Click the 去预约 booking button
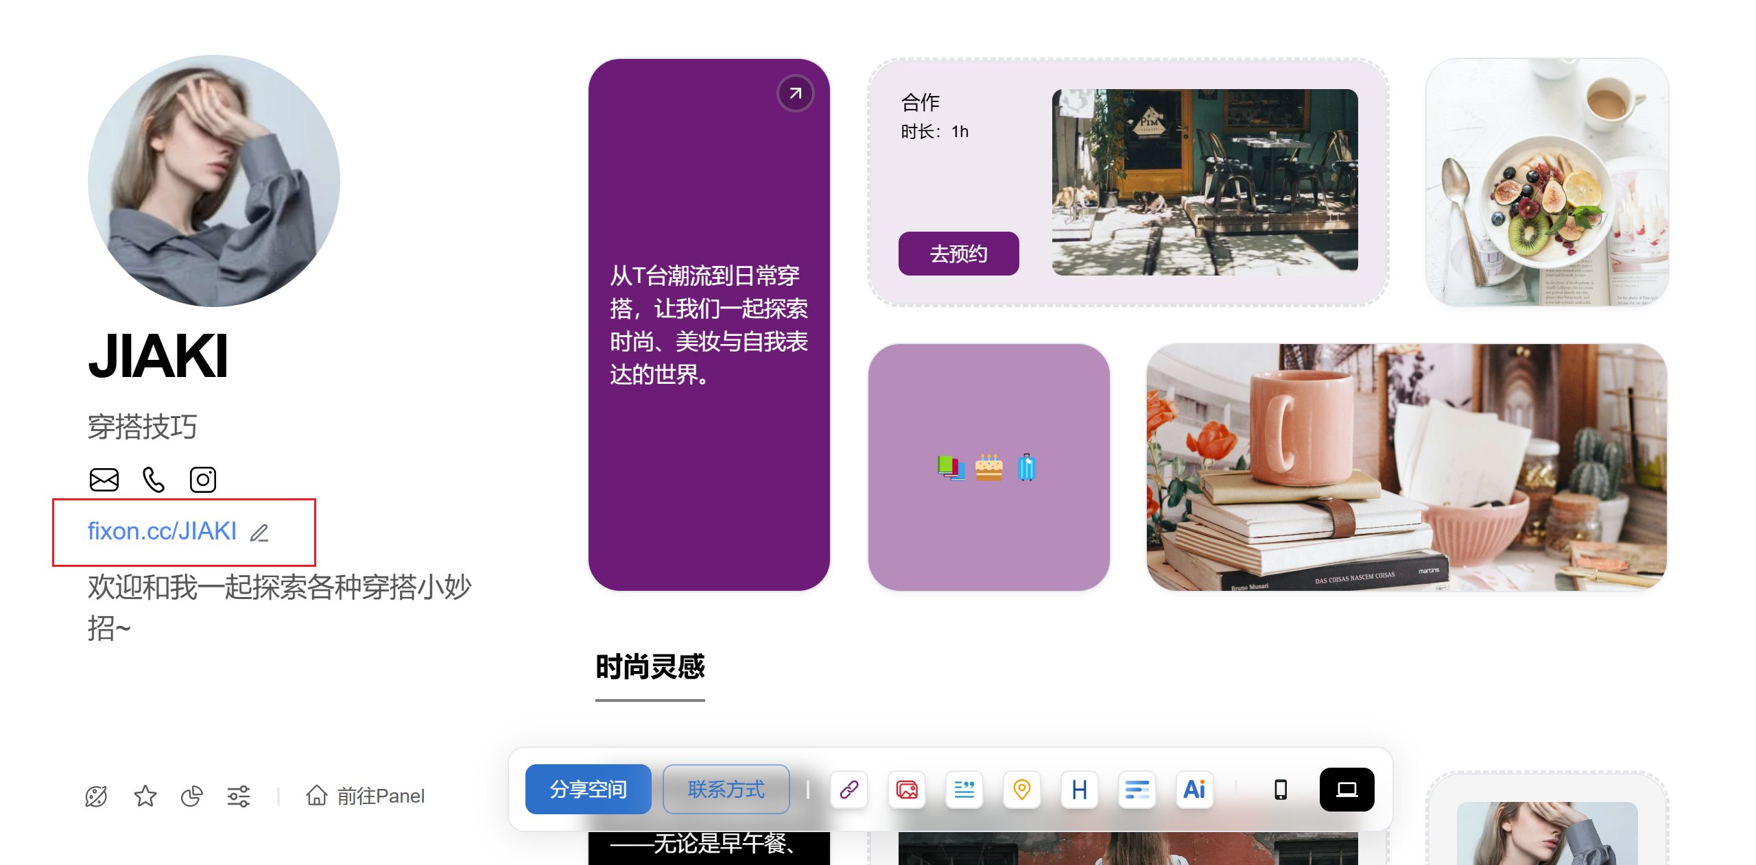 [x=958, y=254]
